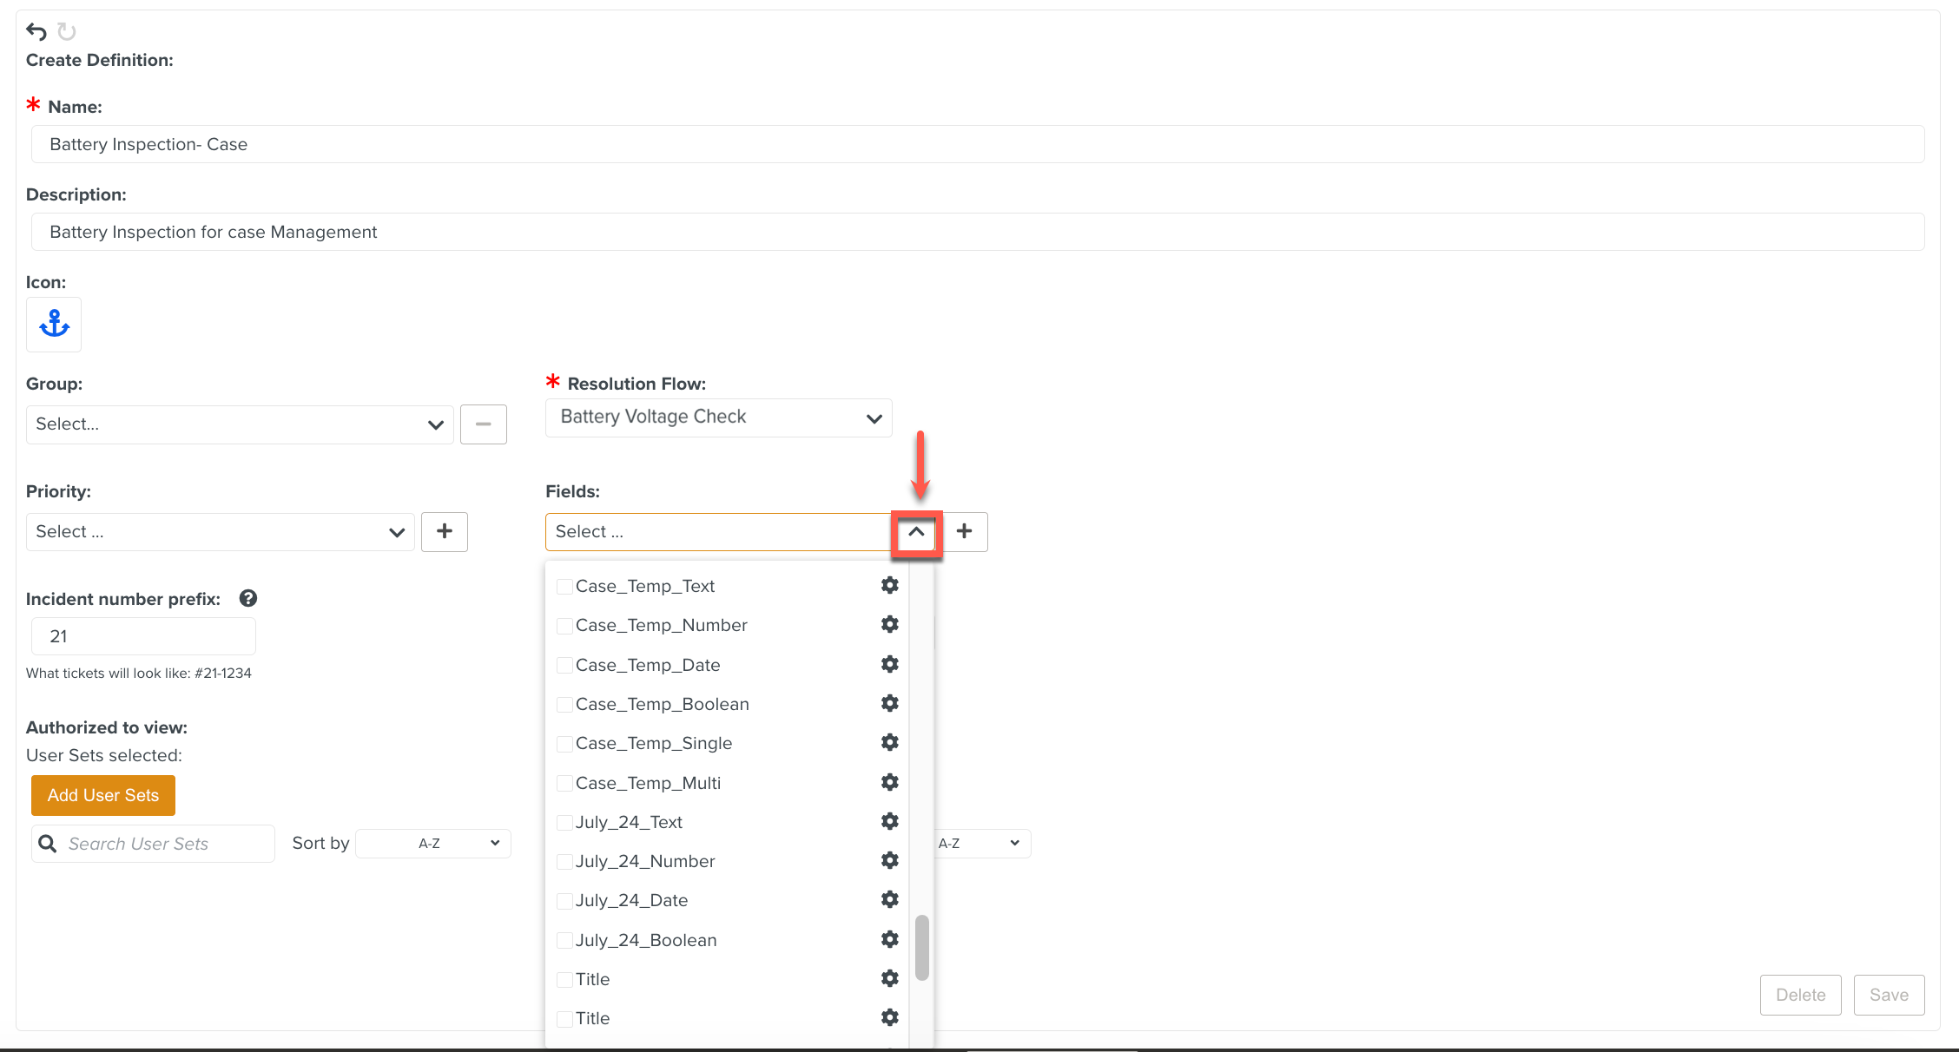Check the Case_Temp_Multi checkbox
Viewport: 1959px width, 1052px height.
564,783
